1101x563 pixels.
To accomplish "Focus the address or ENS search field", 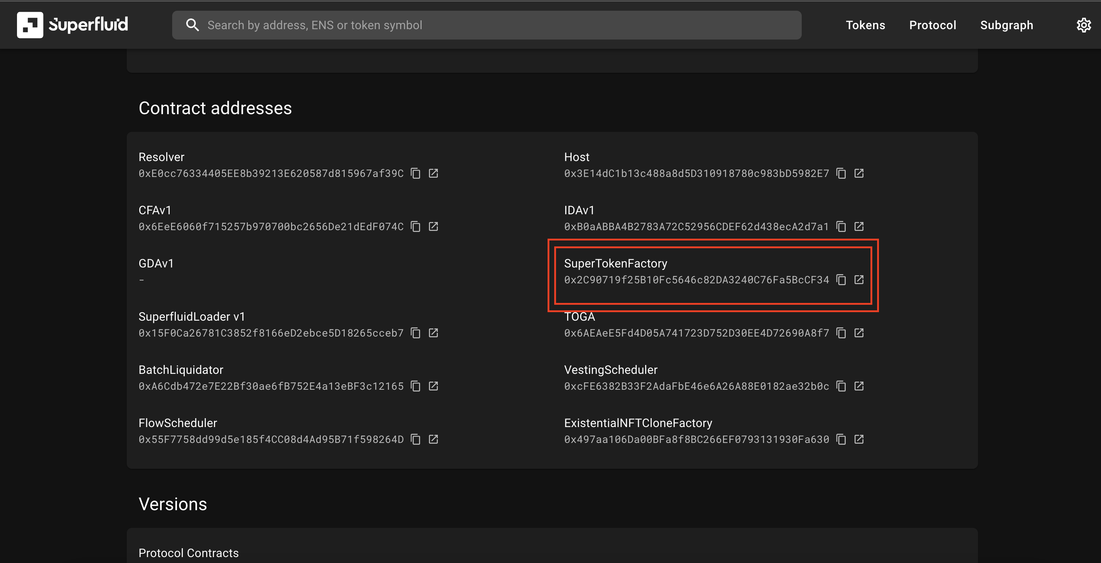I will pos(487,25).
